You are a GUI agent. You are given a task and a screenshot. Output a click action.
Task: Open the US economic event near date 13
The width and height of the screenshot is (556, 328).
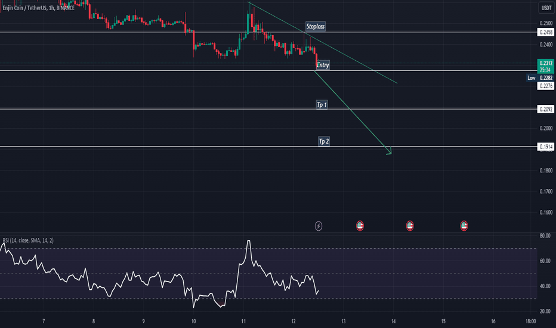pyautogui.click(x=360, y=225)
